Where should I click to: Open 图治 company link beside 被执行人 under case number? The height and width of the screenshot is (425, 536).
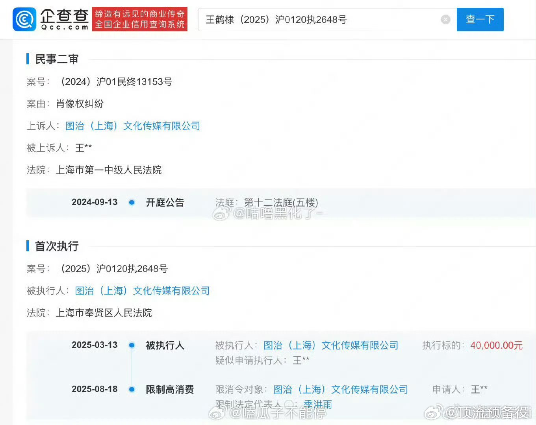(142, 291)
